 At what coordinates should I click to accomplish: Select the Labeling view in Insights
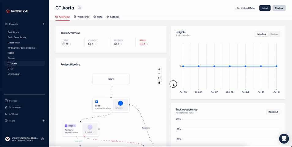pyautogui.click(x=261, y=34)
